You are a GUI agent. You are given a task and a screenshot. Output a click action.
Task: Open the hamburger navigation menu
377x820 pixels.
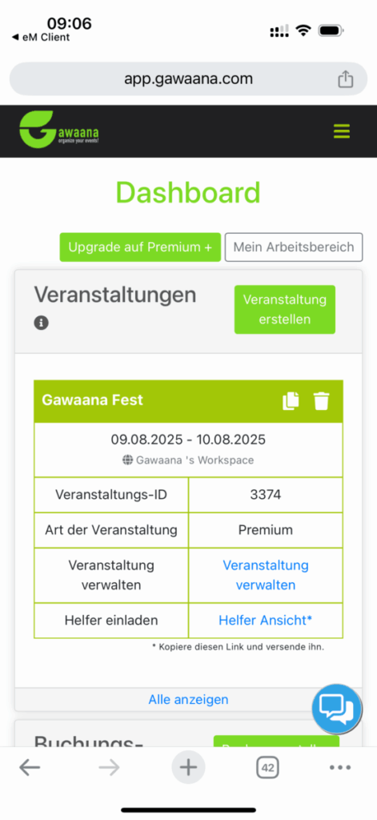tap(342, 131)
